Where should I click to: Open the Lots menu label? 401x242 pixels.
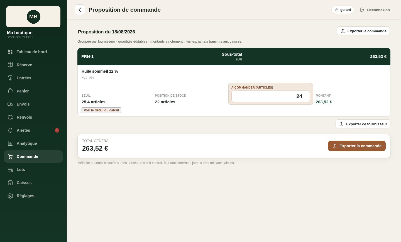point(21,170)
